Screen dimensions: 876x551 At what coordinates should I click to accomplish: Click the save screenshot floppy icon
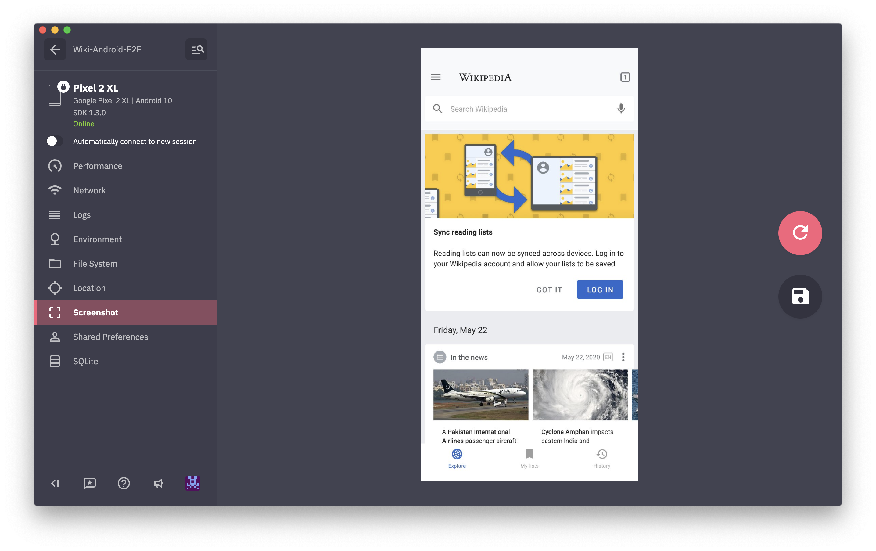800,296
